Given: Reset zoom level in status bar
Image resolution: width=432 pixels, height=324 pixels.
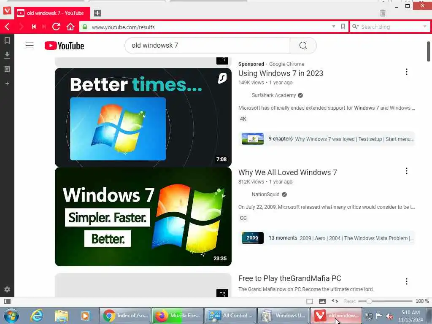Looking at the screenshot, I should pyautogui.click(x=350, y=301).
